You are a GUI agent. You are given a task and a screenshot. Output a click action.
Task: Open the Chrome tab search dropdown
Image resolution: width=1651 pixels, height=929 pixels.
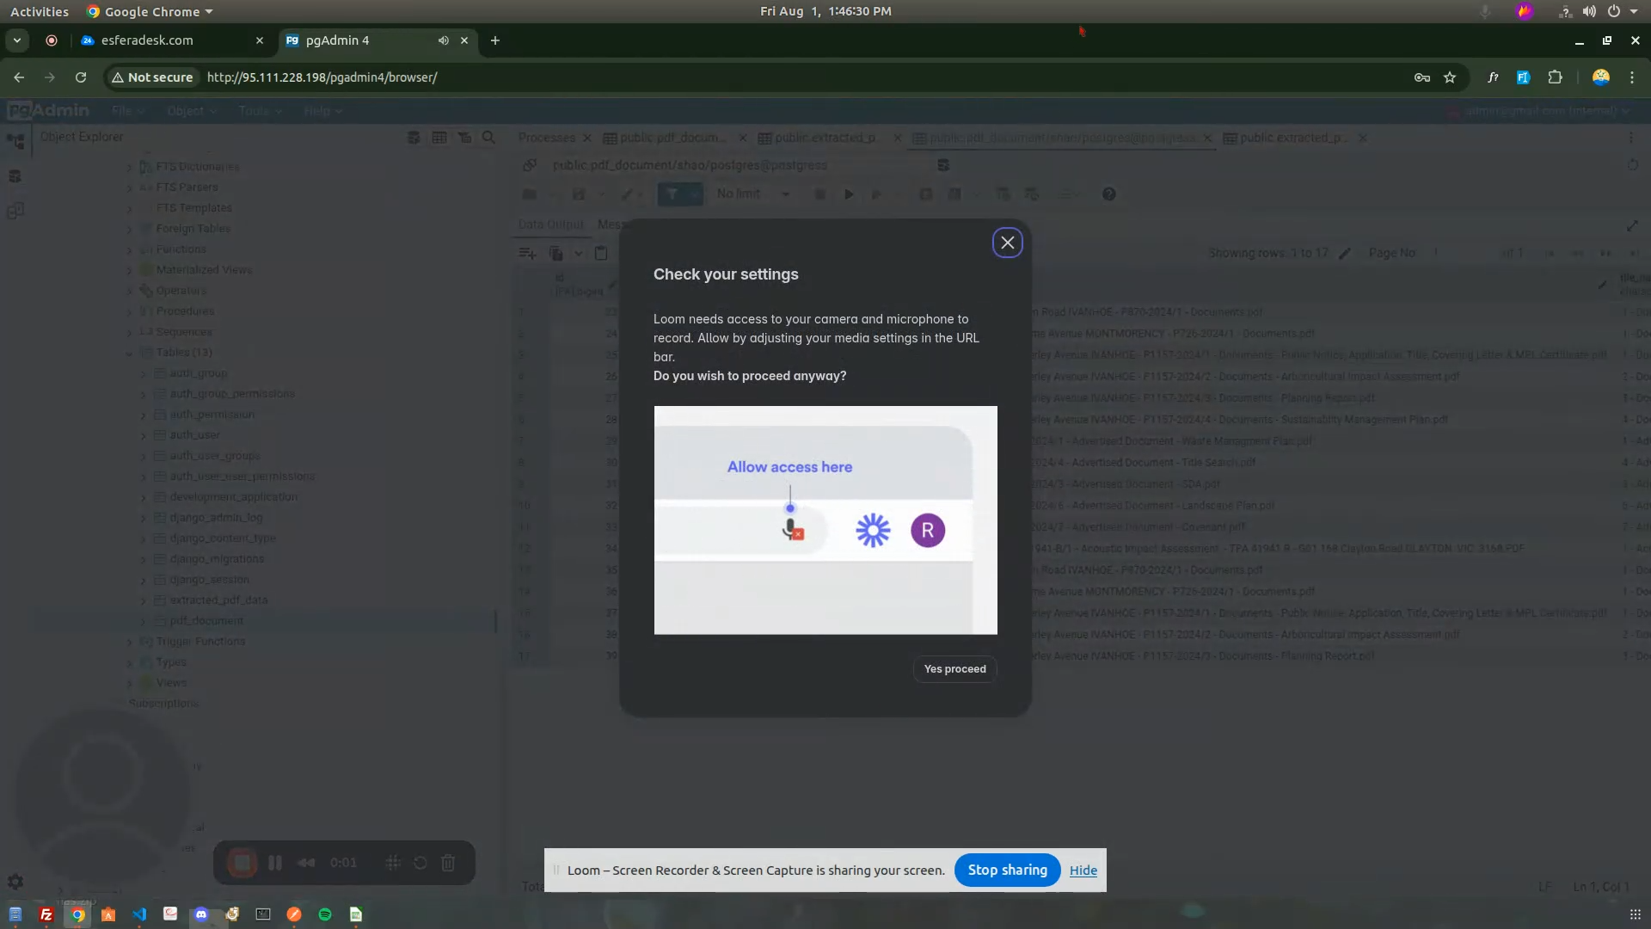tap(16, 40)
